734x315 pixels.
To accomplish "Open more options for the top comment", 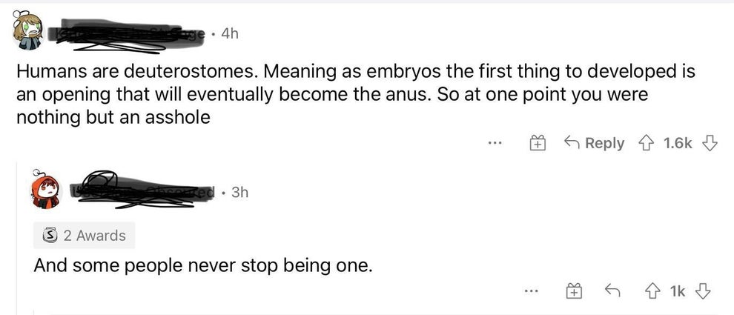I will (x=496, y=143).
